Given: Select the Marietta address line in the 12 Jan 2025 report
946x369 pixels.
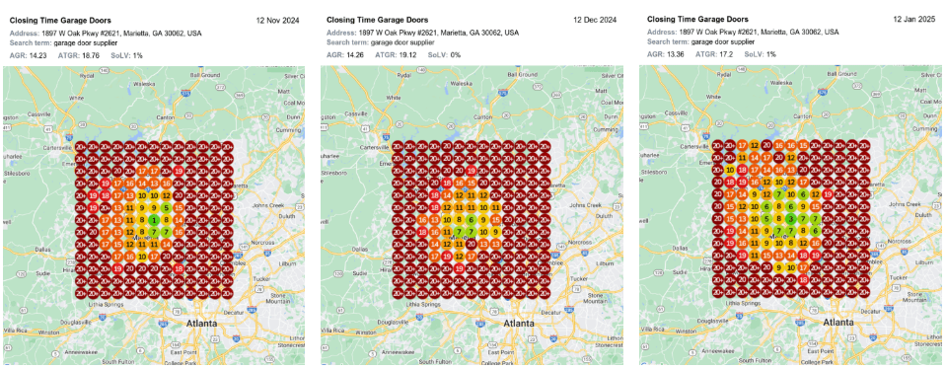Looking at the screenshot, I should pyautogui.click(x=744, y=32).
